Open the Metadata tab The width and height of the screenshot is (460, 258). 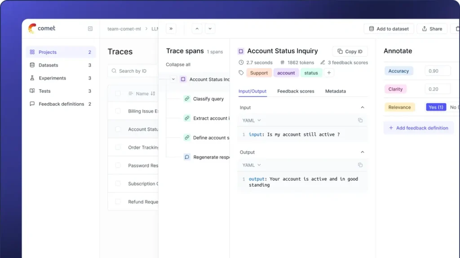[x=335, y=91]
